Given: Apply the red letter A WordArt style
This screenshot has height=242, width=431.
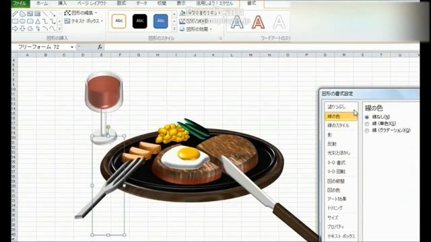Looking at the screenshot, I should pyautogui.click(x=258, y=22).
